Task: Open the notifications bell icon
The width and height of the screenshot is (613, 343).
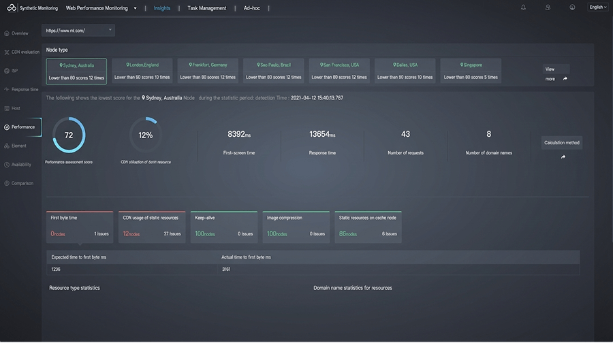Action: 523,7
